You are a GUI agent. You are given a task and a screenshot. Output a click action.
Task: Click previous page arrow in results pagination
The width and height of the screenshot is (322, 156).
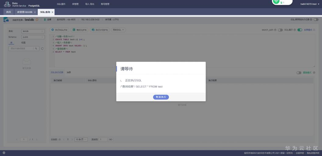click(64, 140)
